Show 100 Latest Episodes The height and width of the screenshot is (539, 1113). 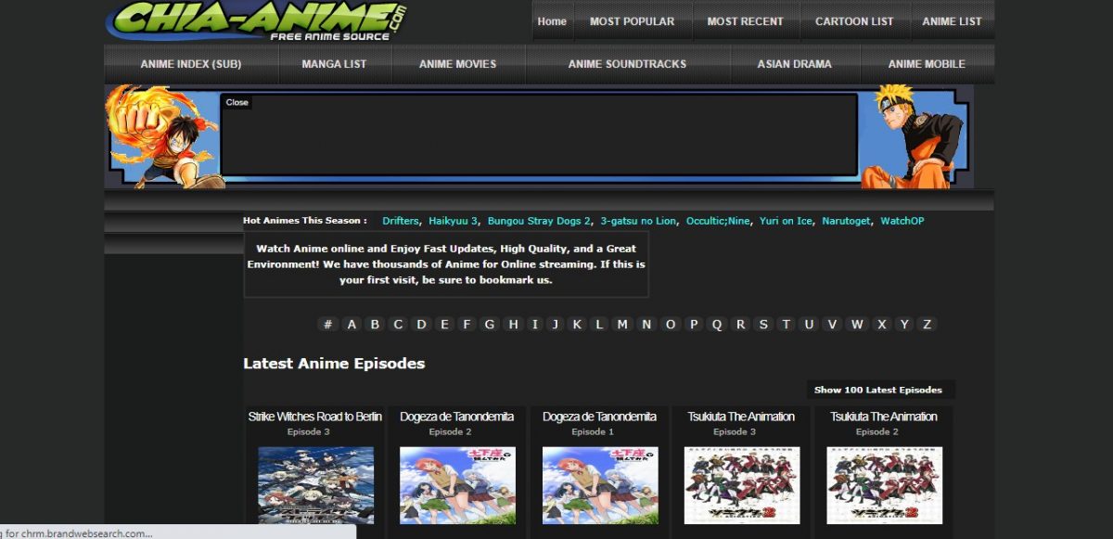[877, 390]
